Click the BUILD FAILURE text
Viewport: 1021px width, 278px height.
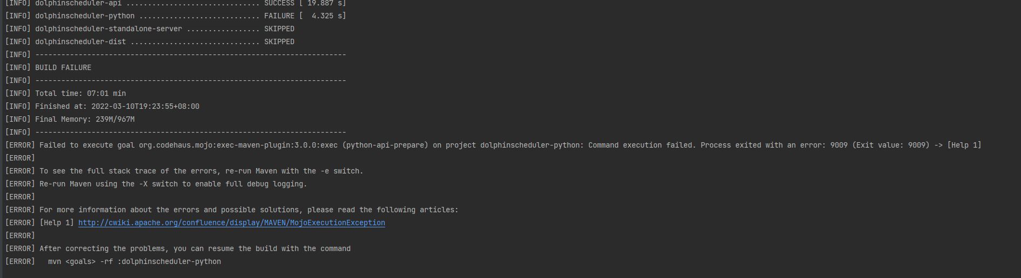tap(63, 68)
